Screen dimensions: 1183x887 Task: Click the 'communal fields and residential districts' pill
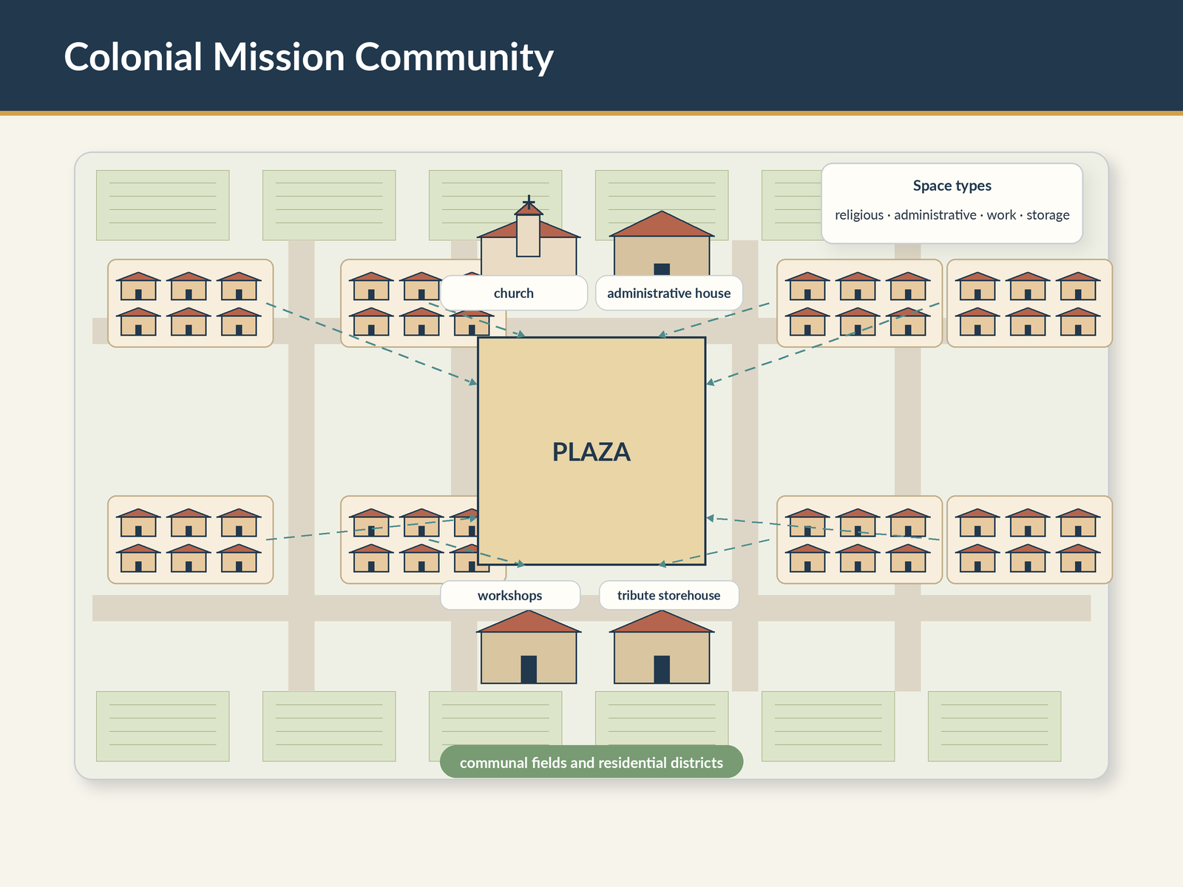(x=591, y=762)
